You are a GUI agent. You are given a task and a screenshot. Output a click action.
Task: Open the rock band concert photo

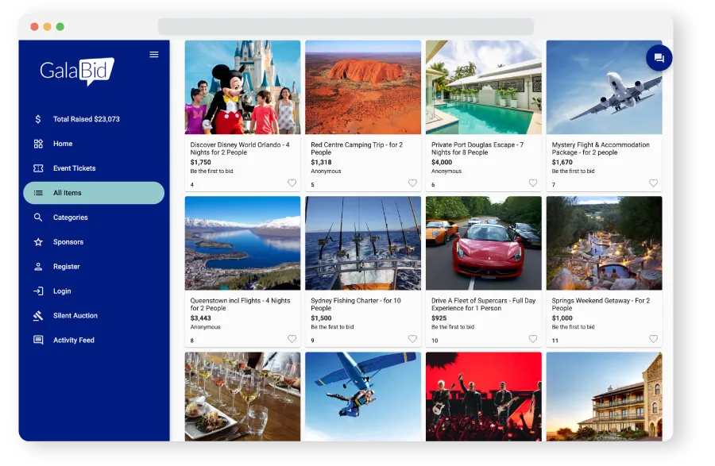(x=484, y=397)
